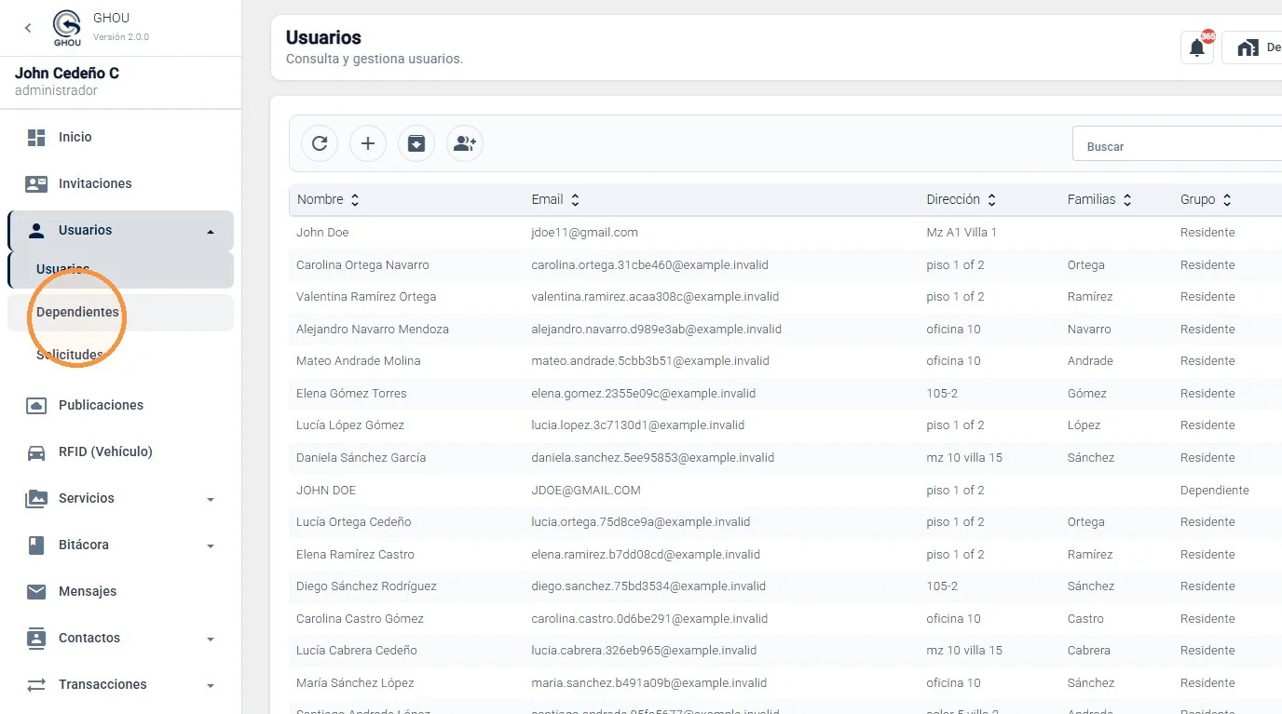This screenshot has width=1282, height=714.
Task: Sort table by Nombre column
Action: click(328, 199)
